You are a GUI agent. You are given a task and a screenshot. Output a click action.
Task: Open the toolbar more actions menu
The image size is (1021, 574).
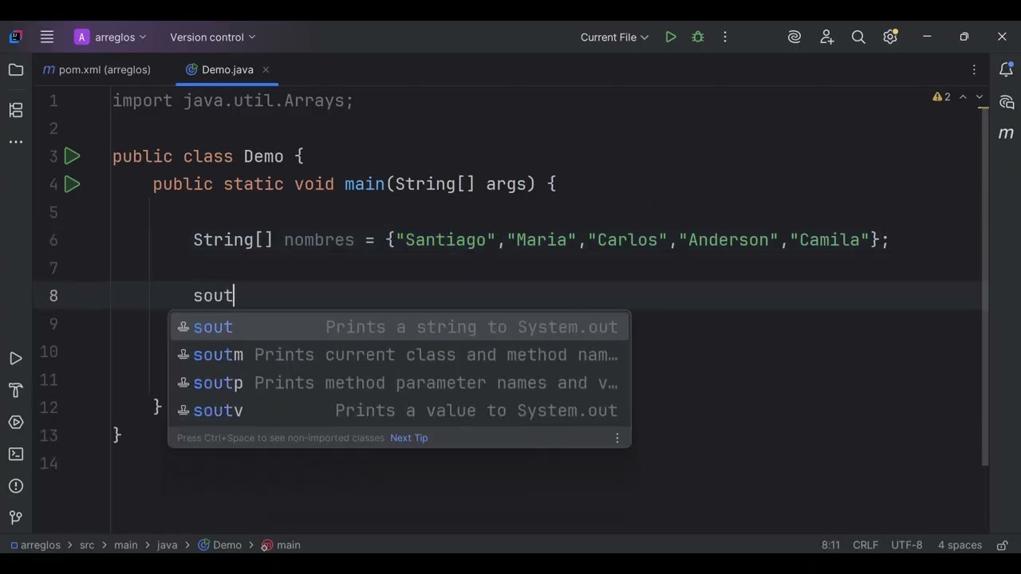pyautogui.click(x=725, y=37)
